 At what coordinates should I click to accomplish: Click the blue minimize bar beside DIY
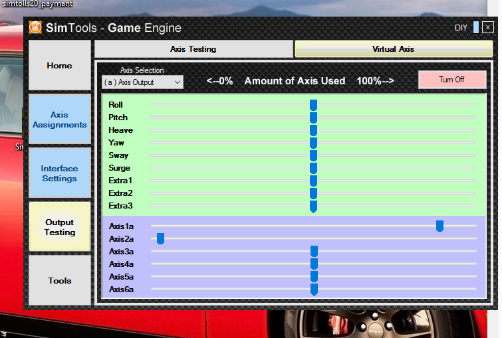[x=476, y=27]
